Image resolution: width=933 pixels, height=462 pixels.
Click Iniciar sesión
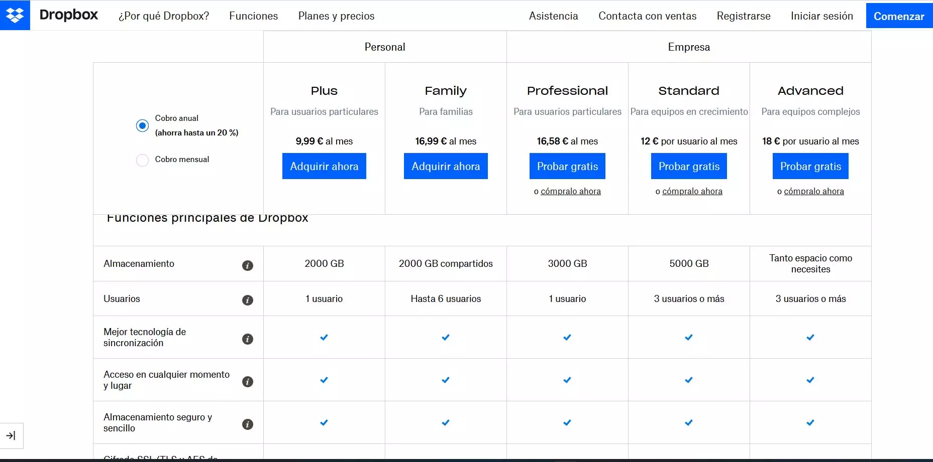(x=822, y=16)
